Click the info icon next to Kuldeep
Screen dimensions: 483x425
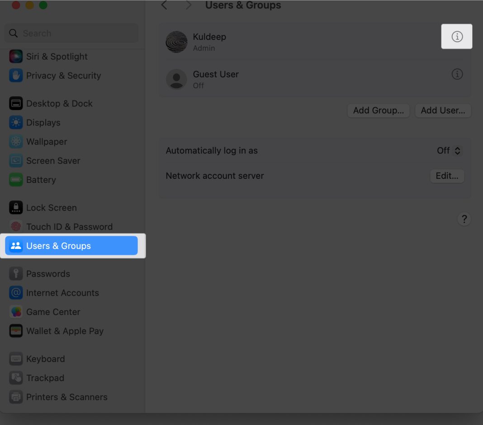457,37
